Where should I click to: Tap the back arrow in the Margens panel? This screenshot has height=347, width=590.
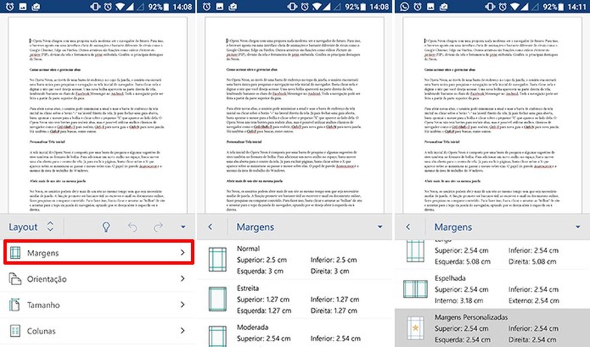(x=211, y=227)
